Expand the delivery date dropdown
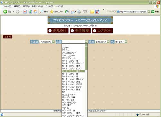The width and height of the screenshot is (161, 117). click(x=53, y=42)
